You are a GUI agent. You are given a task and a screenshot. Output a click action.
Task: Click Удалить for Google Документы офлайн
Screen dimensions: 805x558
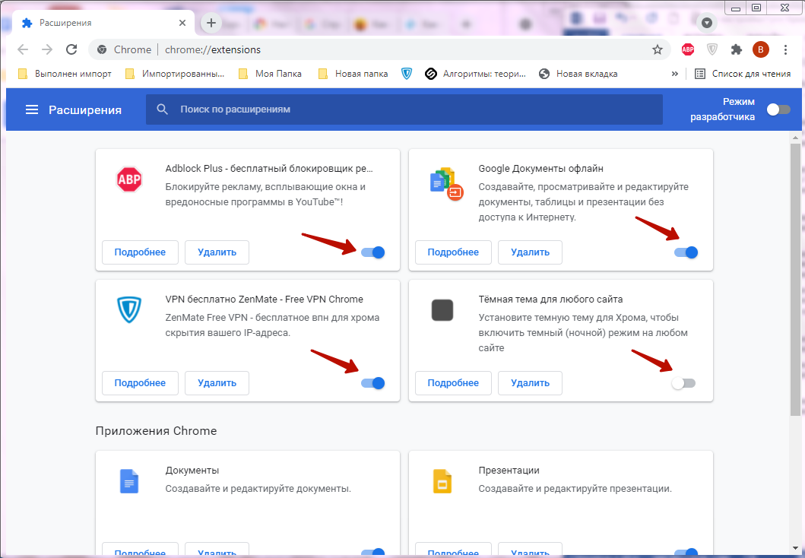pyautogui.click(x=530, y=252)
